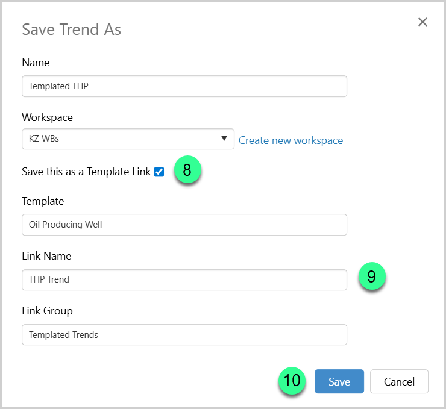Viewport: 446px width, 409px height.
Task: Click the Template heading label
Action: [x=43, y=201]
